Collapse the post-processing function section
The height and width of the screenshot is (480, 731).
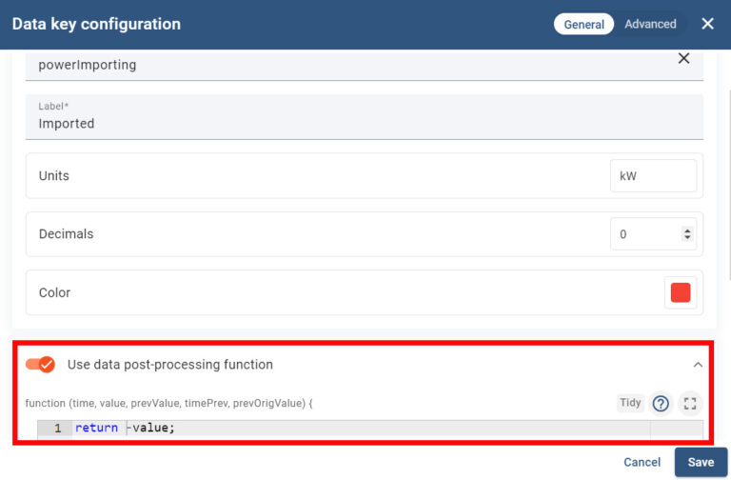(698, 365)
